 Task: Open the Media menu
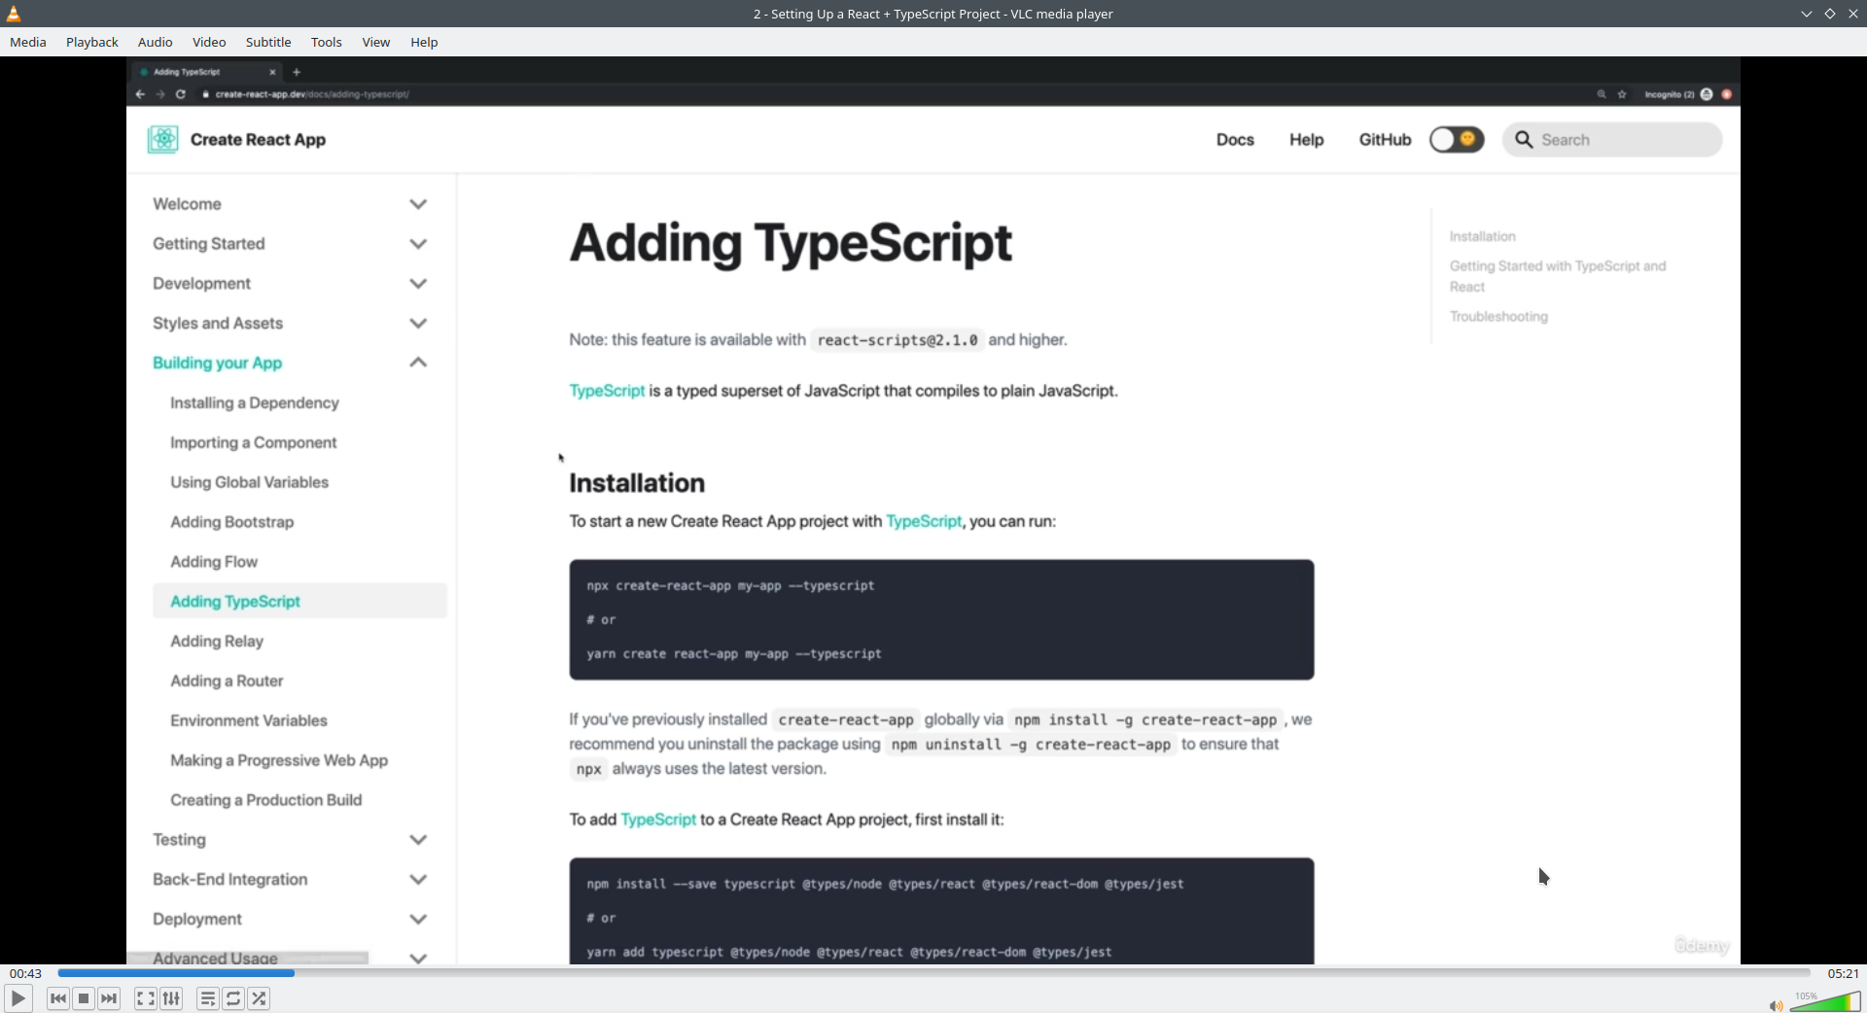28,42
